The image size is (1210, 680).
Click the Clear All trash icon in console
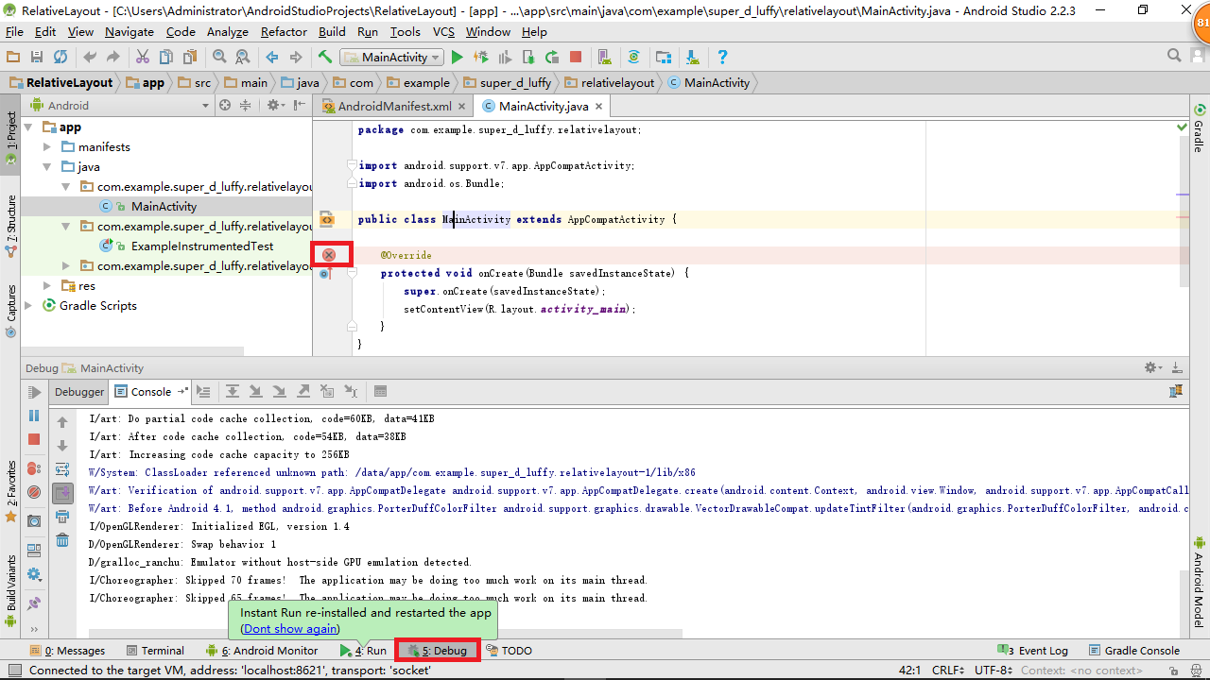[x=62, y=540]
